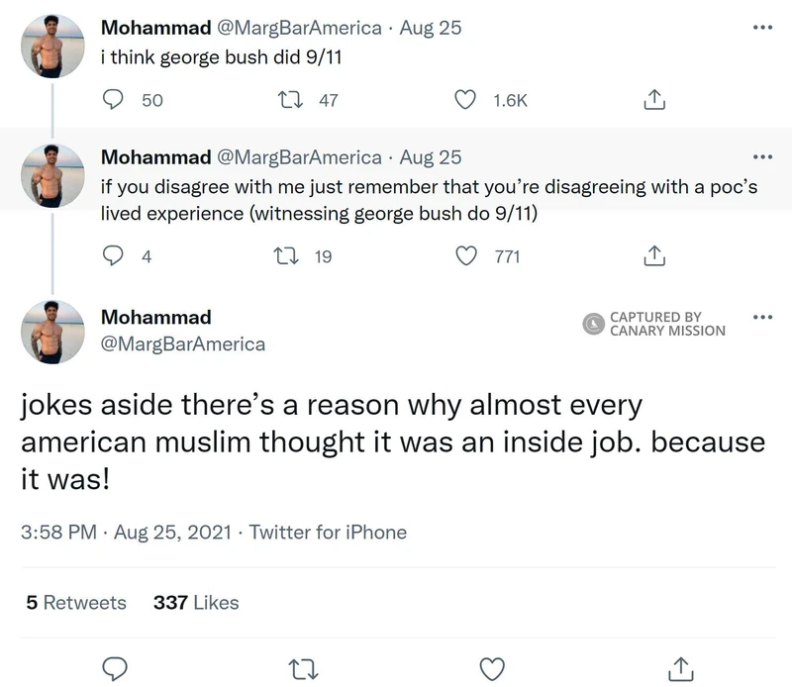Open more options on first tweet
This screenshot has width=792, height=687.
click(760, 28)
